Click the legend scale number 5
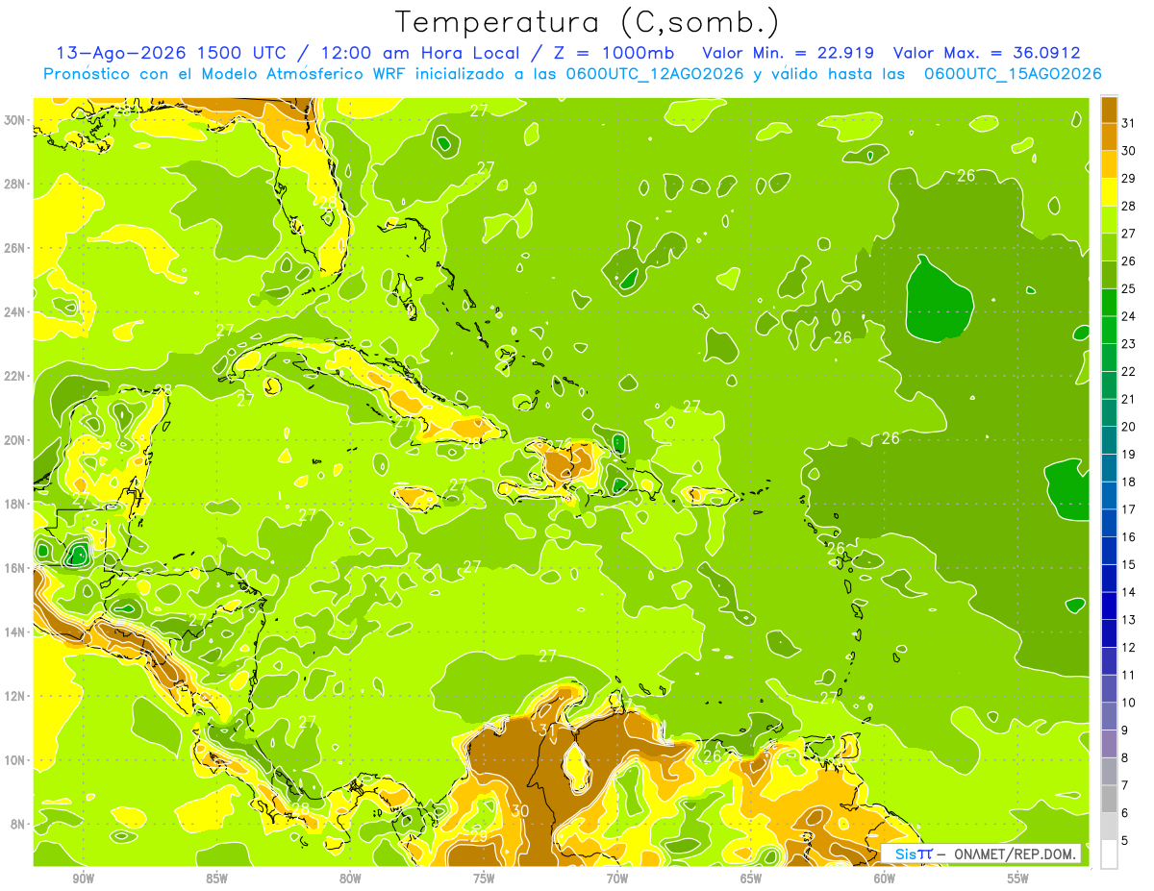The height and width of the screenshot is (891, 1154). click(x=1125, y=840)
